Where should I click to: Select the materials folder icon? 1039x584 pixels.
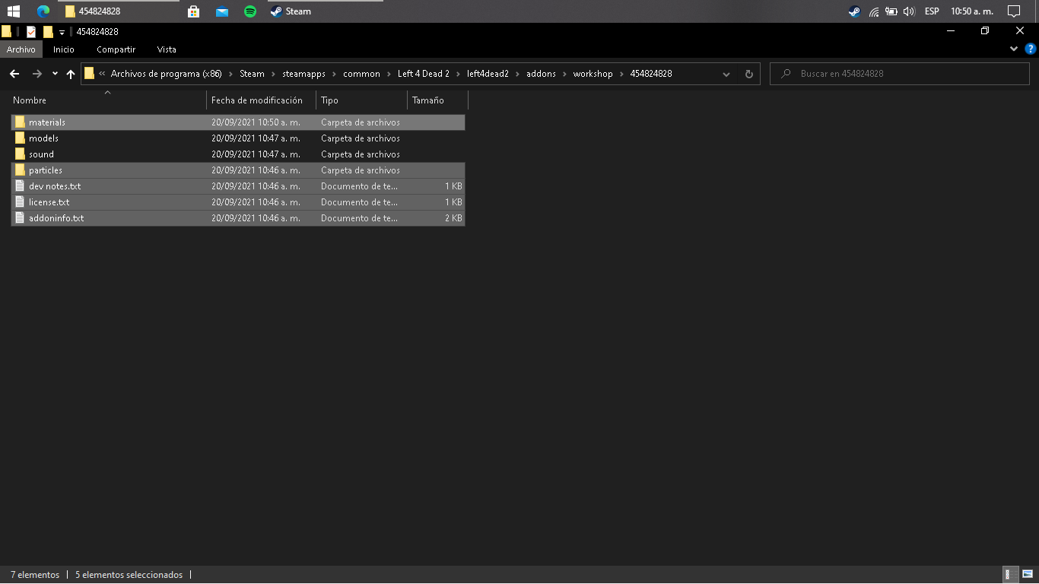[x=21, y=122]
